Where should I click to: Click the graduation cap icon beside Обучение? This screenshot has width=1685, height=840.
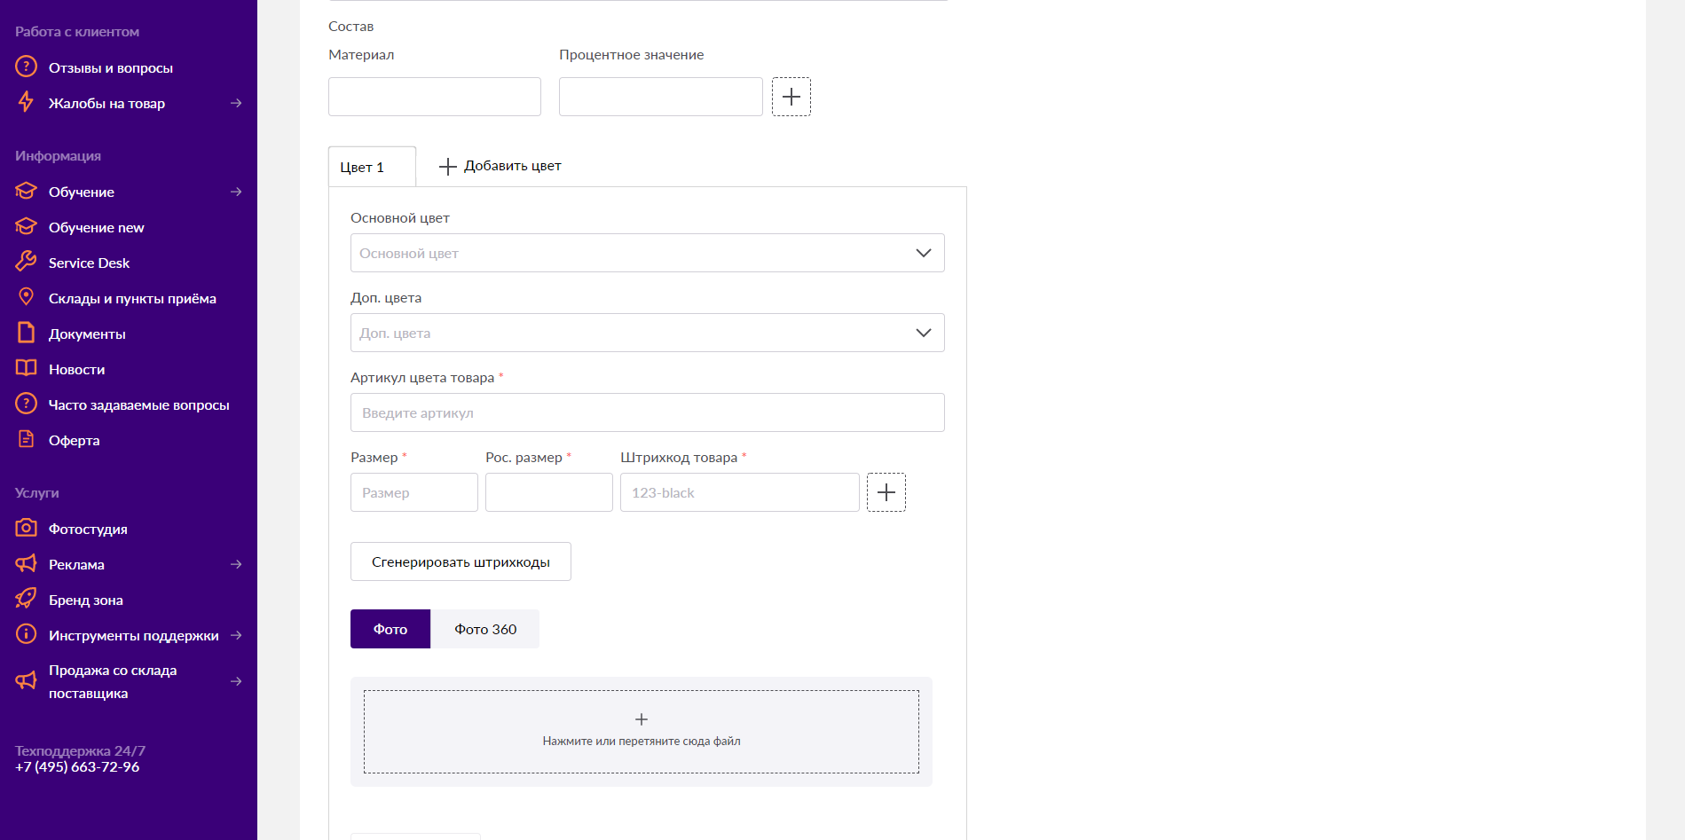(x=27, y=191)
